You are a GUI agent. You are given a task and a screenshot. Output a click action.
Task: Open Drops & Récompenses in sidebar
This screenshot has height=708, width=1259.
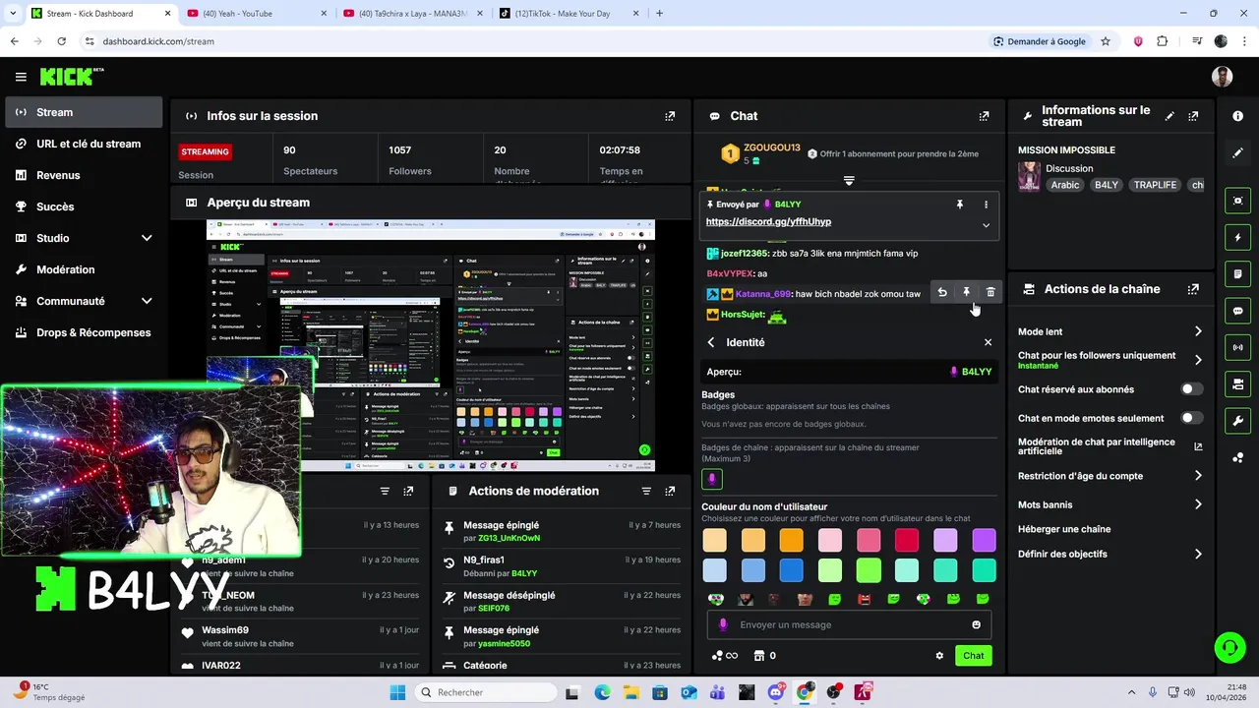(x=84, y=332)
